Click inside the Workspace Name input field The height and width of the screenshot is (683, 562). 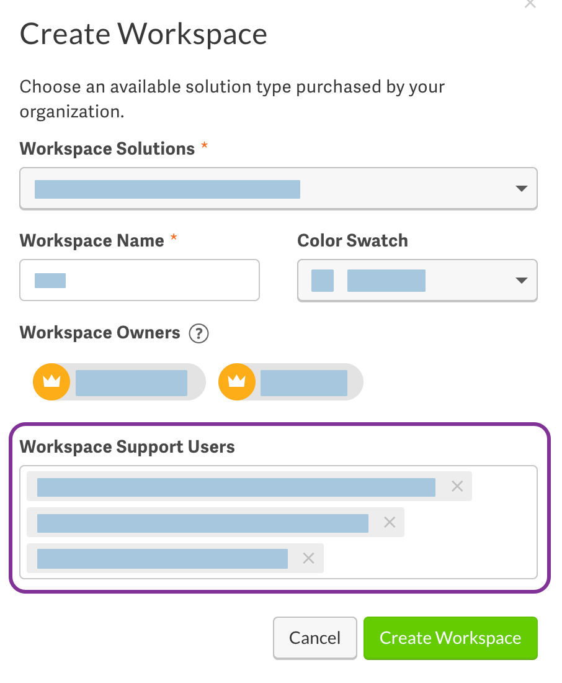[140, 280]
